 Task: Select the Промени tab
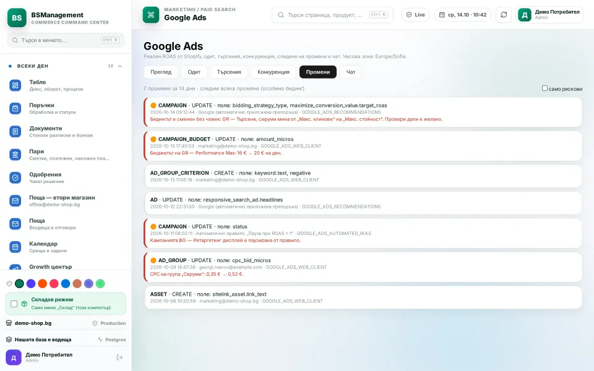tap(318, 72)
